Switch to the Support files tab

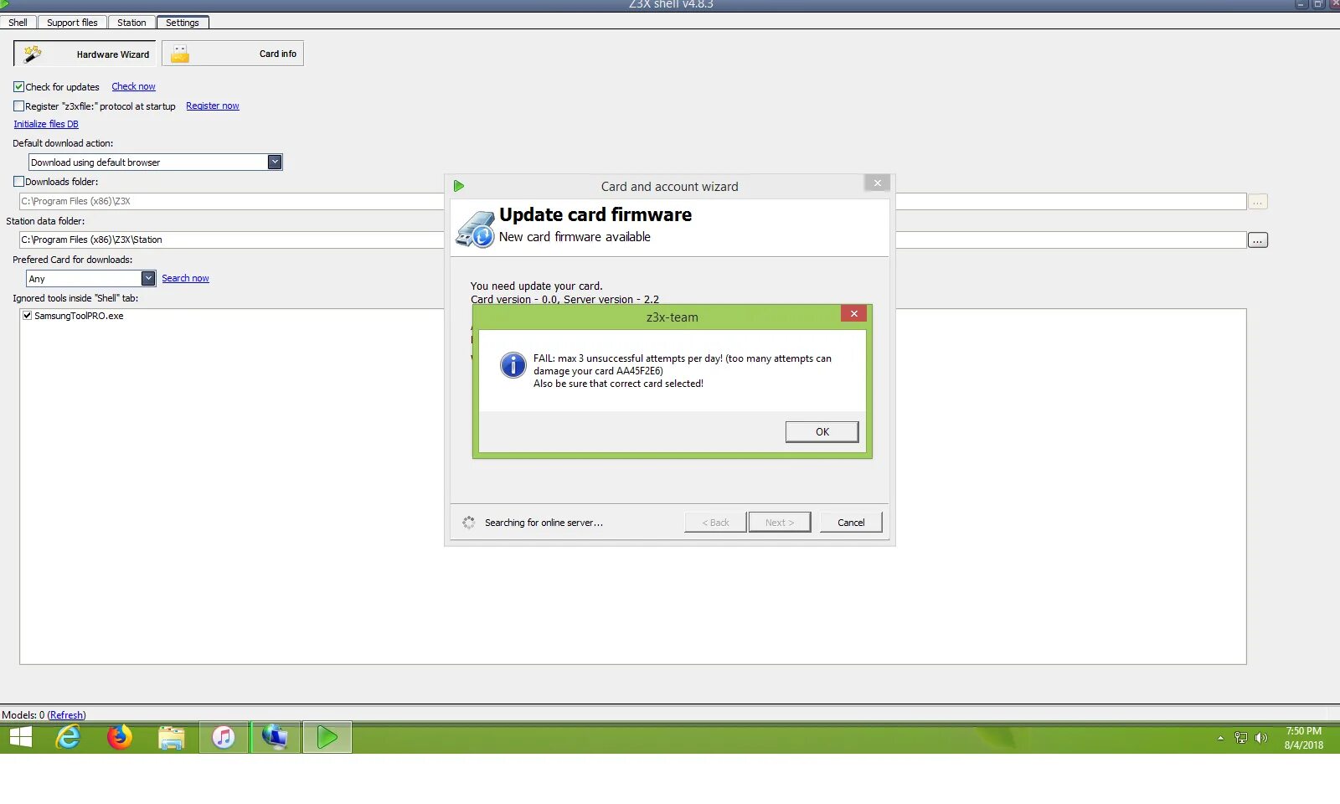72,23
